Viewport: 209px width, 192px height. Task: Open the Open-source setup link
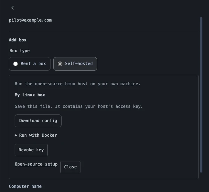[36, 164]
